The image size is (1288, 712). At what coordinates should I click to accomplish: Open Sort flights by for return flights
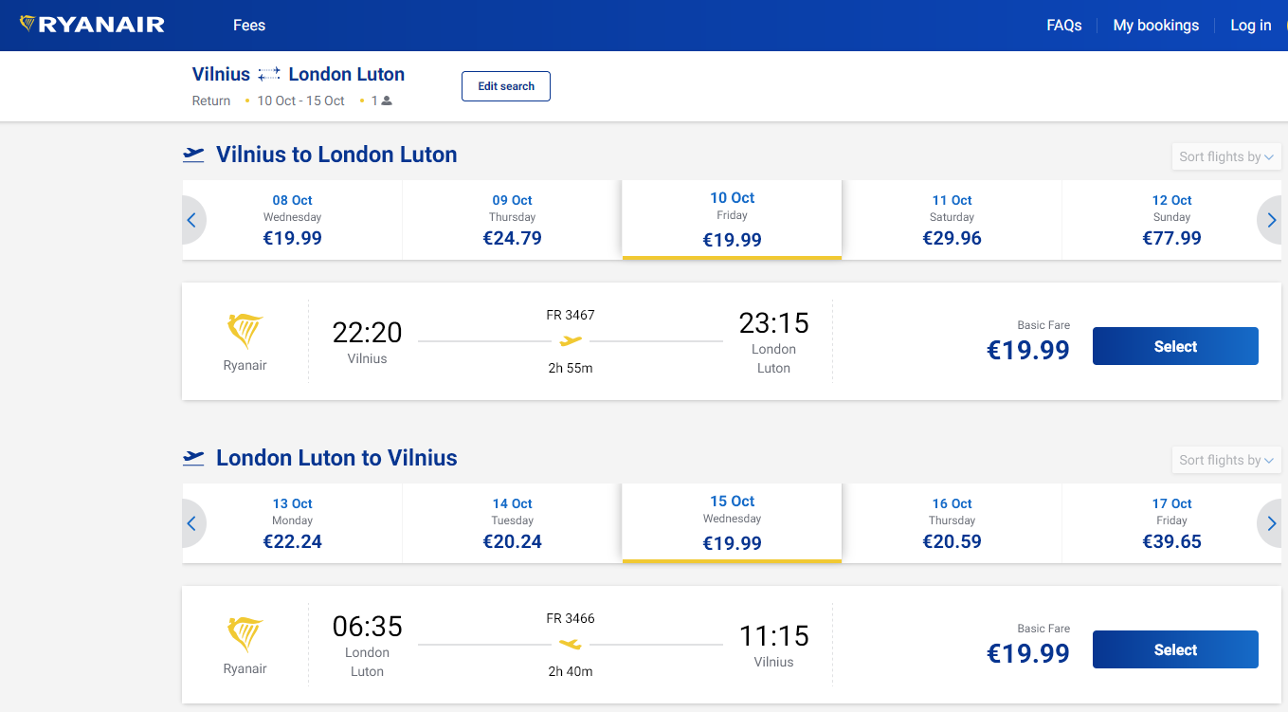coord(1226,460)
